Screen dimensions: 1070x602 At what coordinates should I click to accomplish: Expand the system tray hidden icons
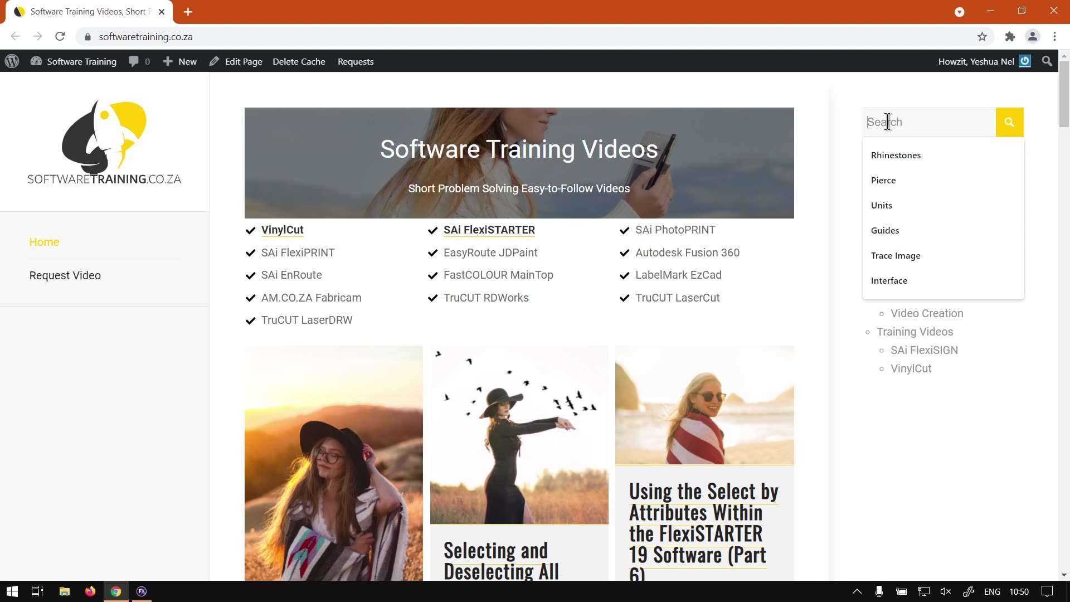pos(857,591)
